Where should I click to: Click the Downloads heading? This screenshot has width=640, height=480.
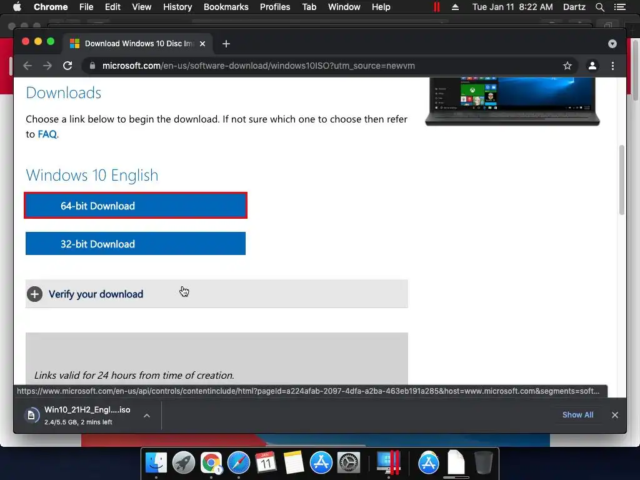coord(63,92)
